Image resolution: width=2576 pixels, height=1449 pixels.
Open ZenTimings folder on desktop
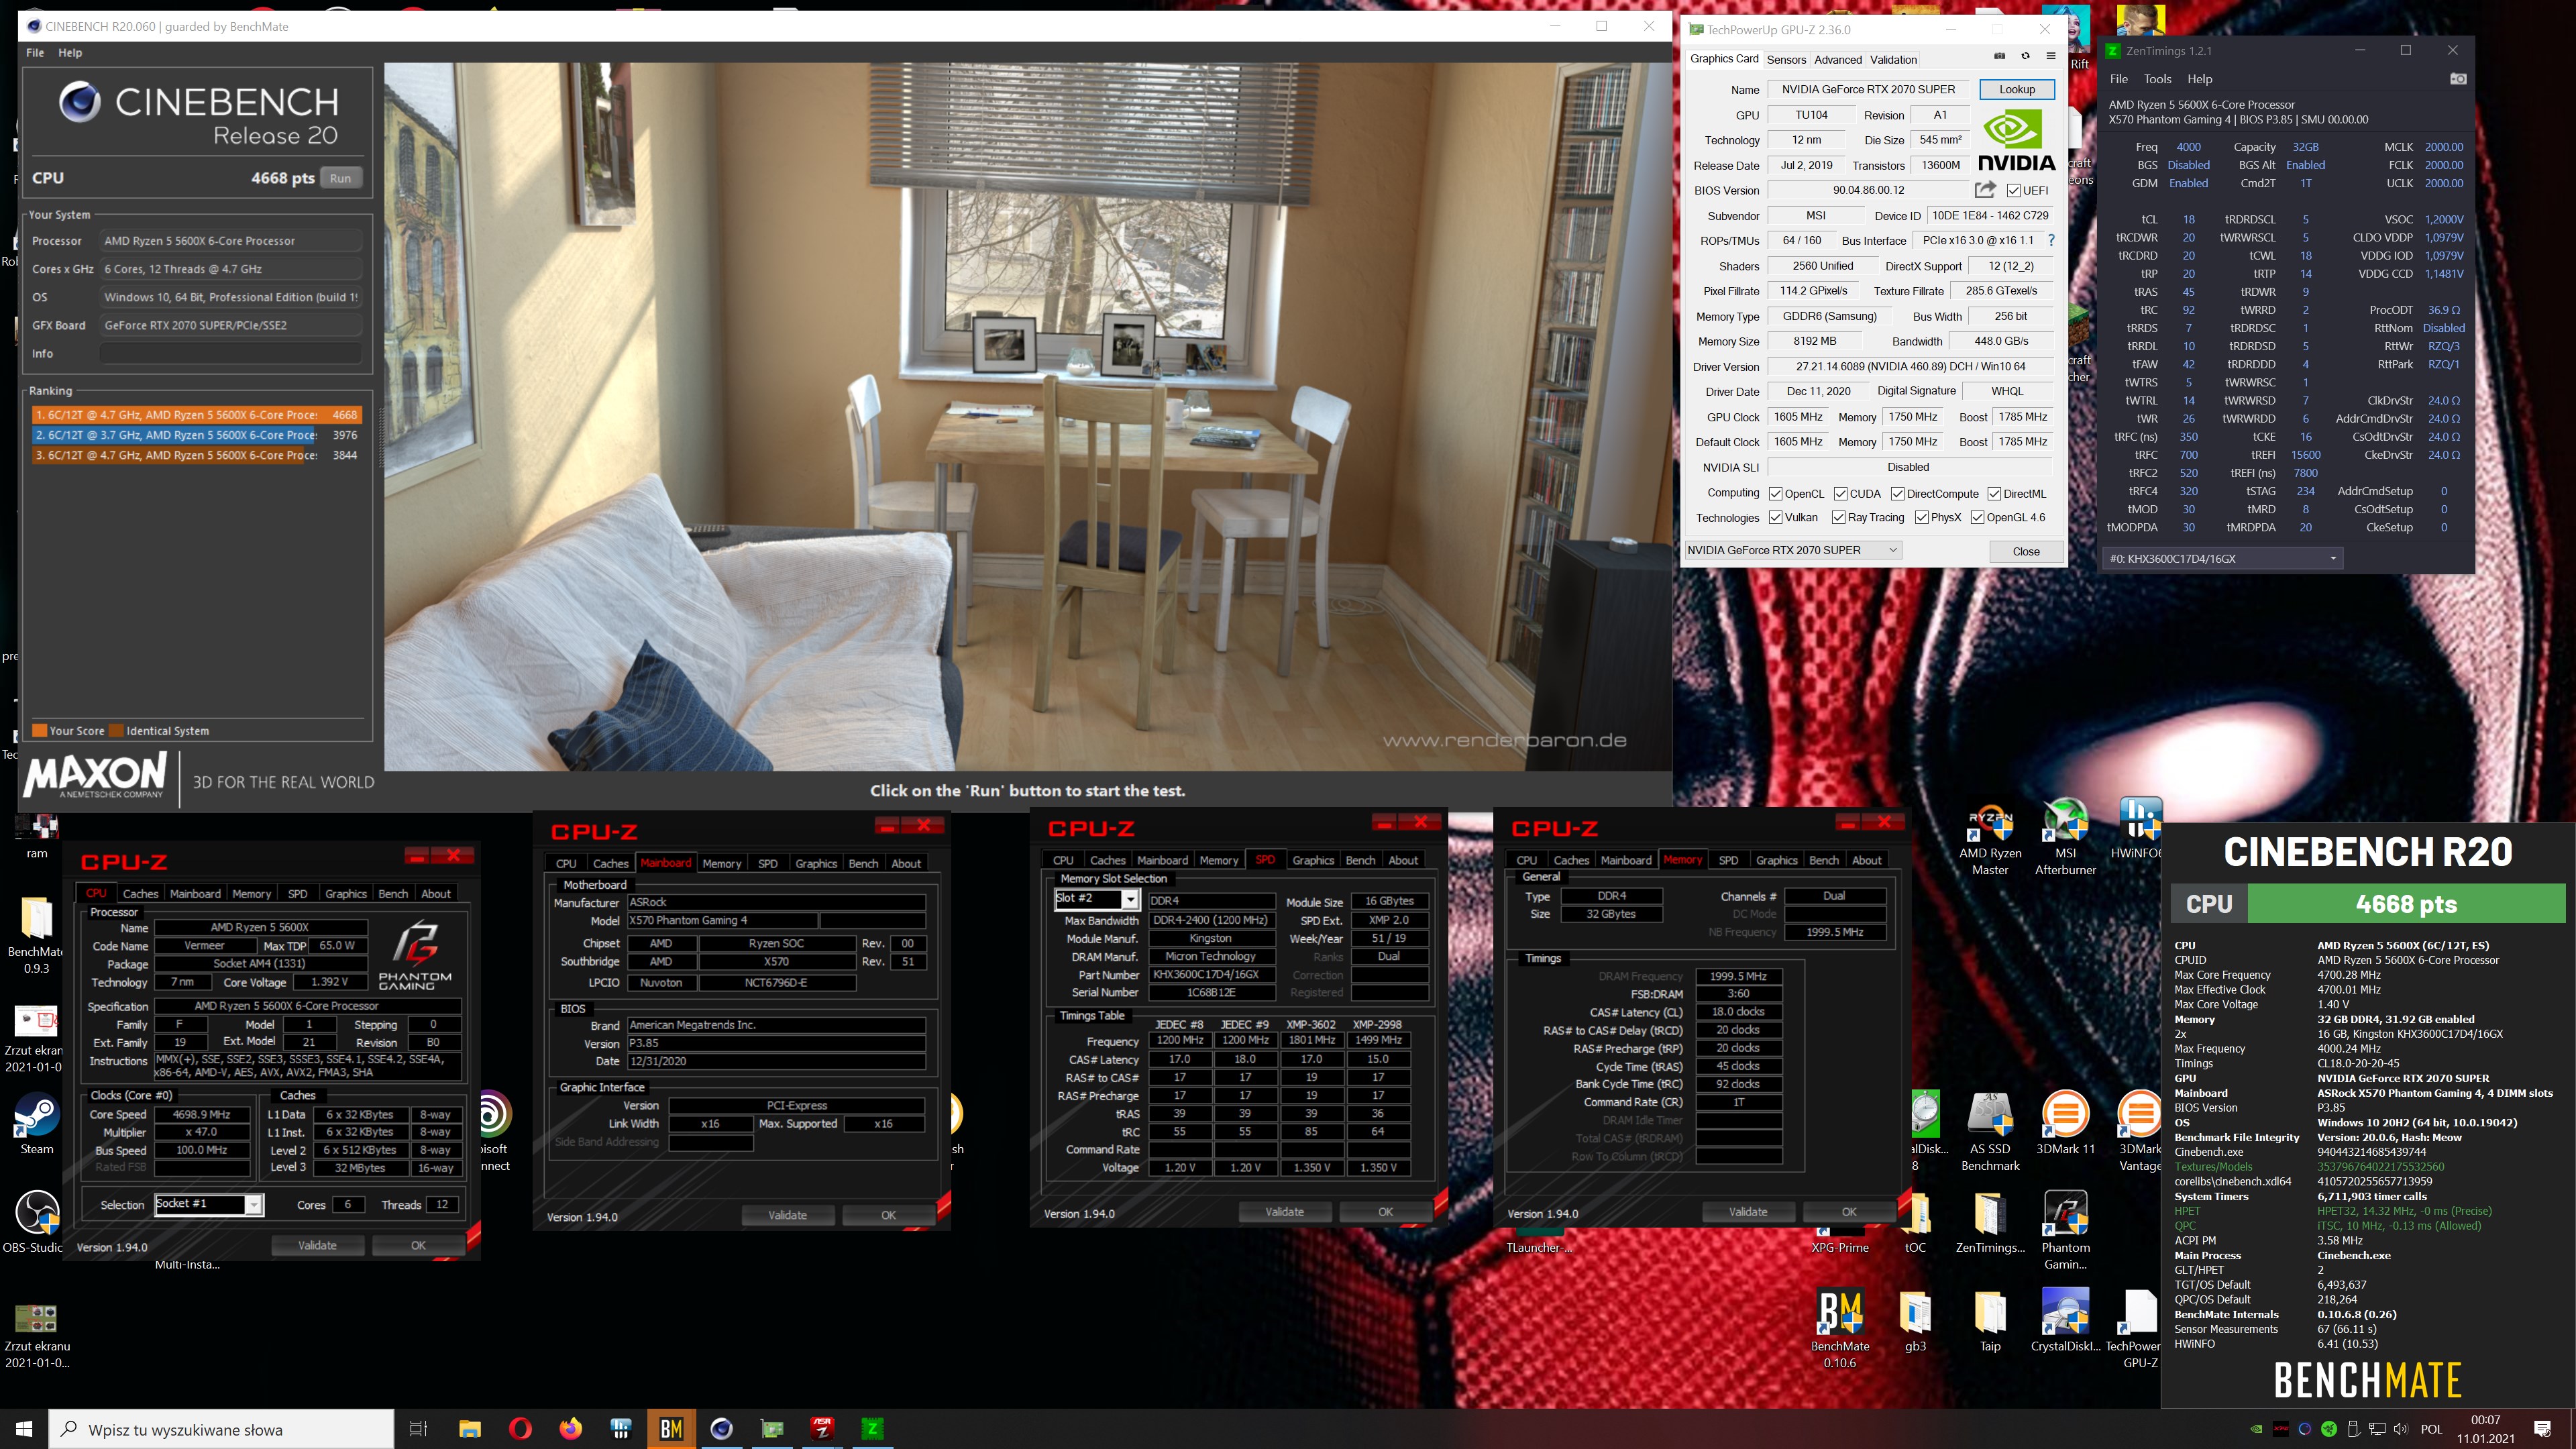pos(1990,1222)
